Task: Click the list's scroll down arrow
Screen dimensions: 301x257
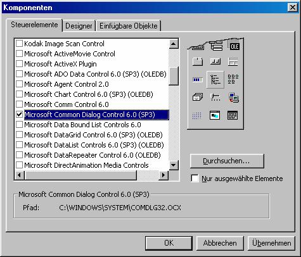Action: (x=174, y=165)
